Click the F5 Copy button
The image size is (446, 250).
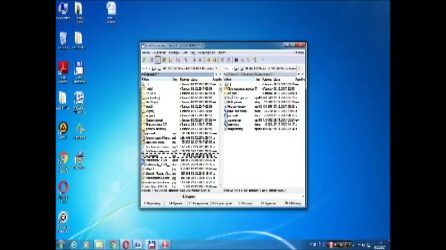pos(198,203)
